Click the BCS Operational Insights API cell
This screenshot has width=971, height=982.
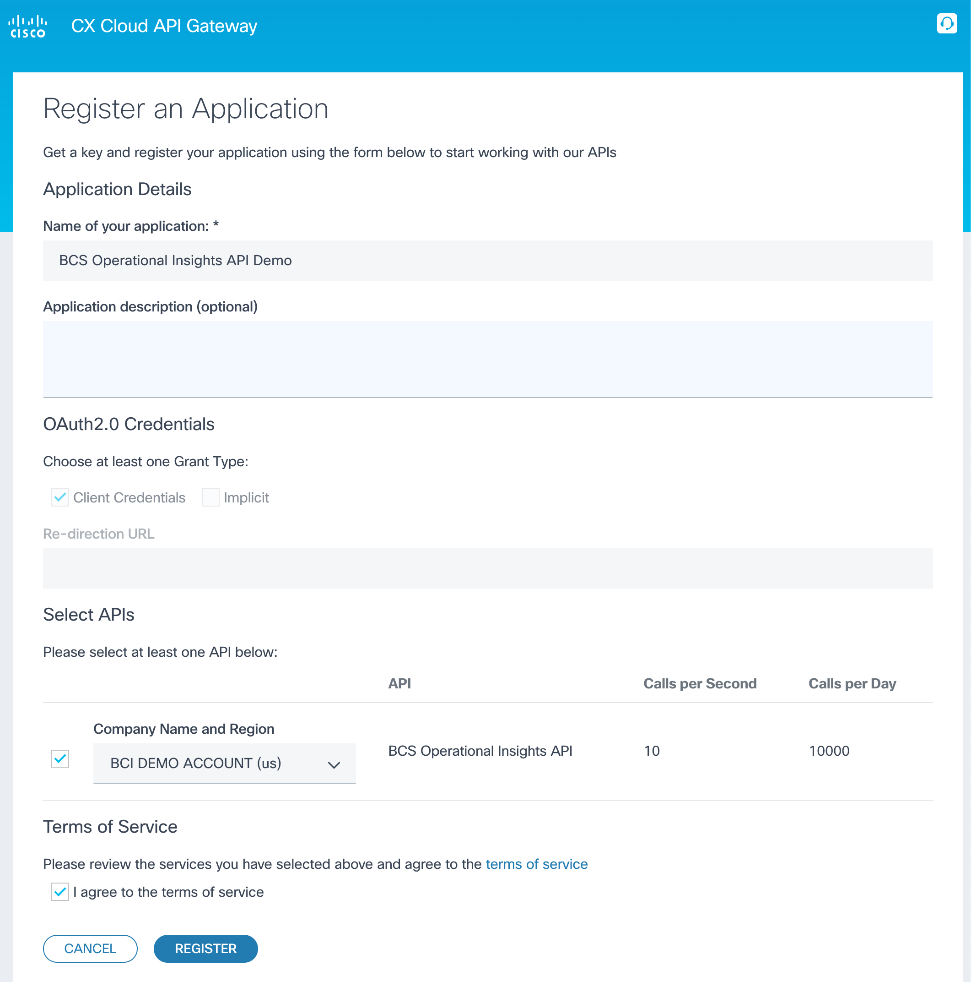(480, 751)
